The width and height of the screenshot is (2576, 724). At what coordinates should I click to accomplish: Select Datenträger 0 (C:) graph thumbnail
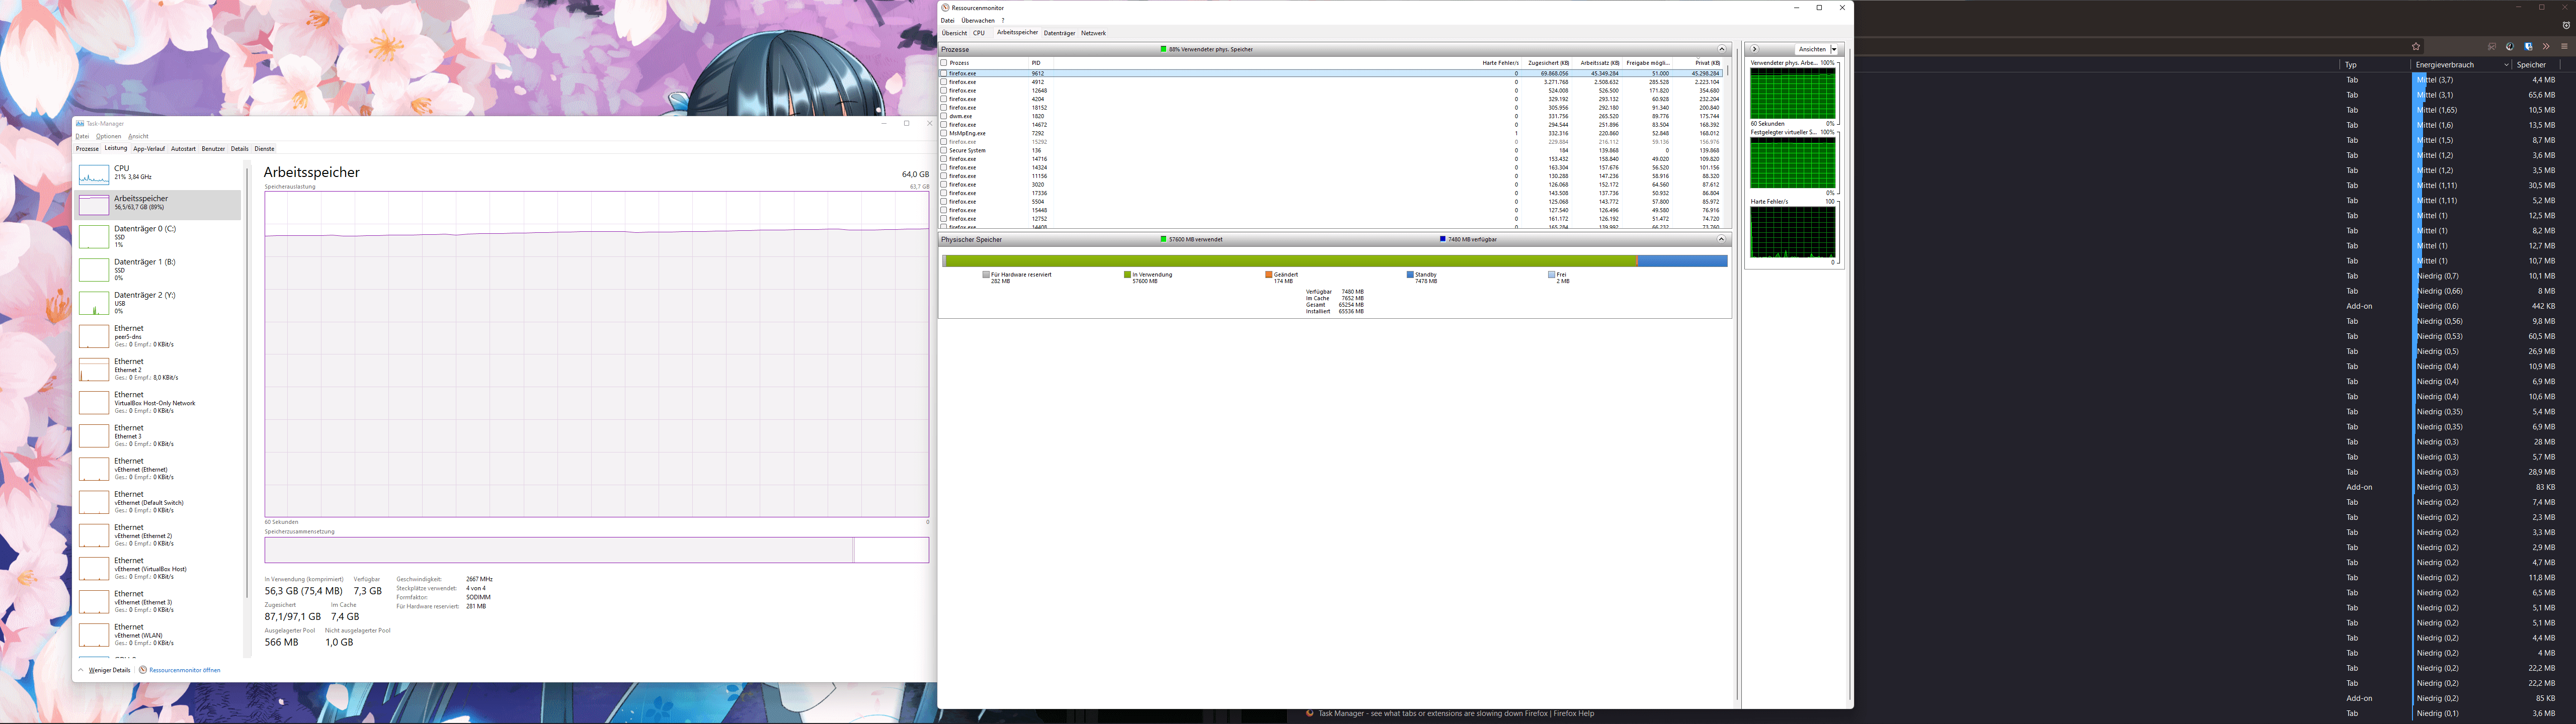94,237
